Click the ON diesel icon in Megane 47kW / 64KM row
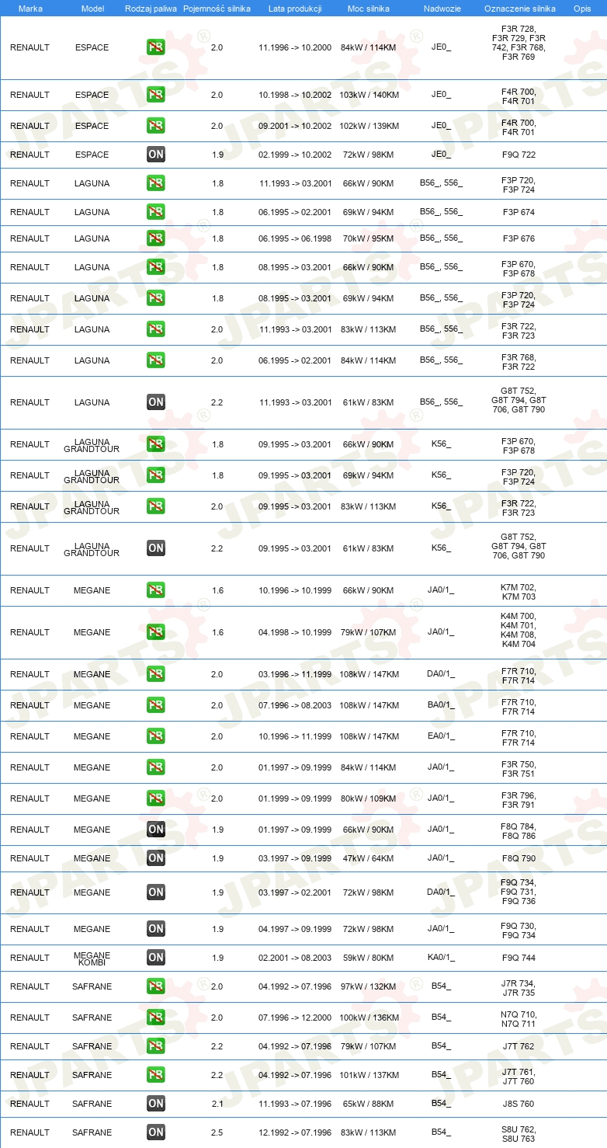 [156, 858]
